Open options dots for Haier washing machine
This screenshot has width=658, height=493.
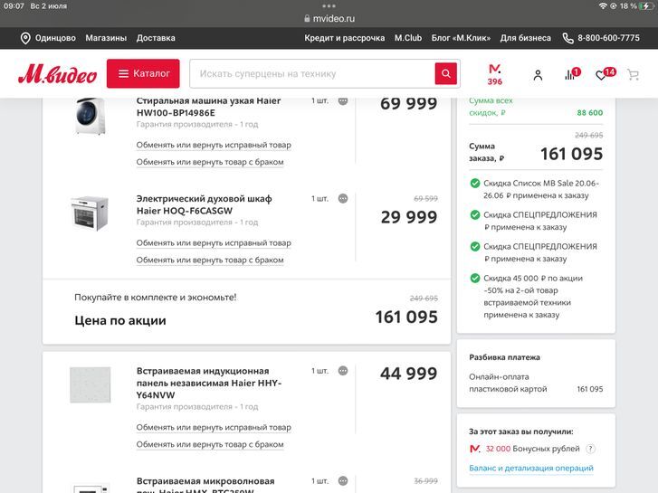pos(343,100)
